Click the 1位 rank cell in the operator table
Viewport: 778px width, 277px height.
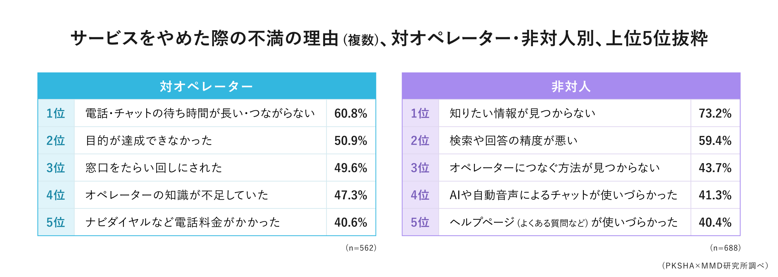point(56,113)
